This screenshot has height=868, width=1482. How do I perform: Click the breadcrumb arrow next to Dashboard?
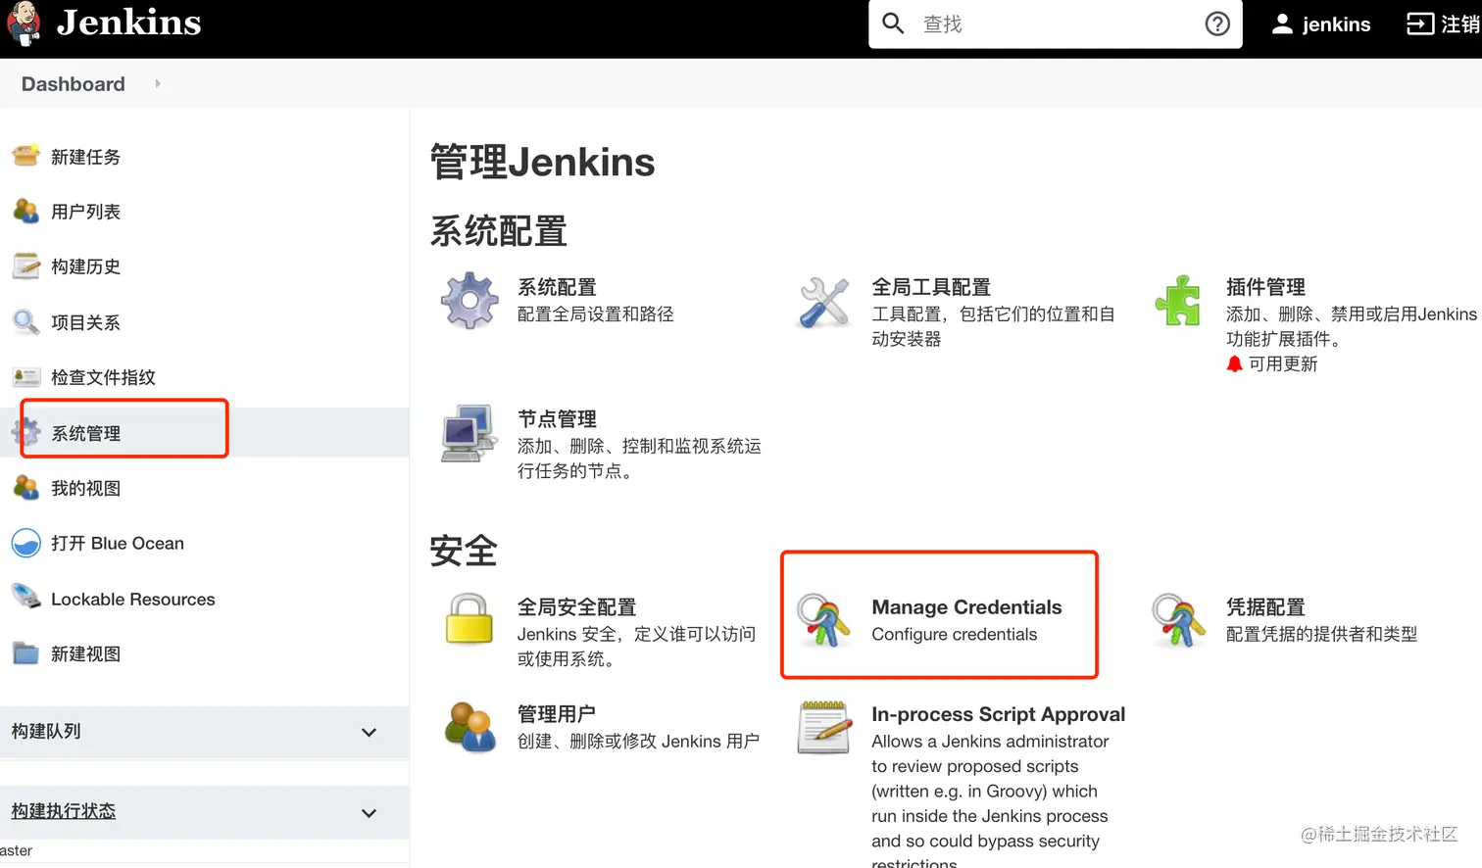(157, 84)
